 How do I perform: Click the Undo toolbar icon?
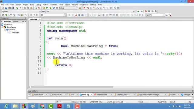click(17, 8)
